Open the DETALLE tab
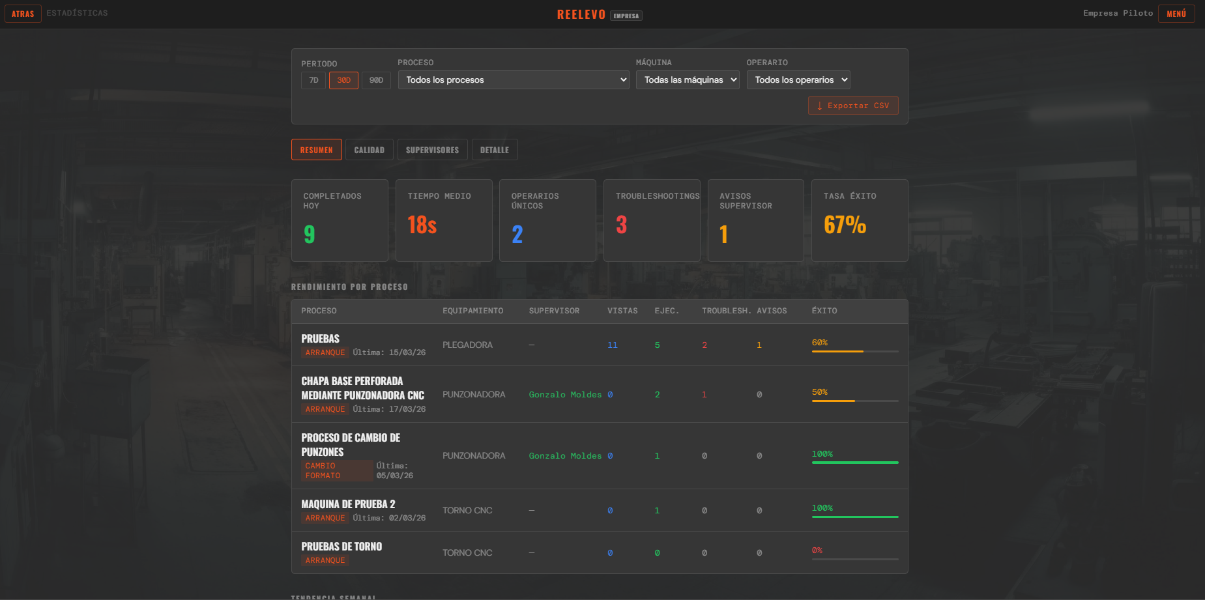This screenshot has height=600, width=1205. click(495, 149)
